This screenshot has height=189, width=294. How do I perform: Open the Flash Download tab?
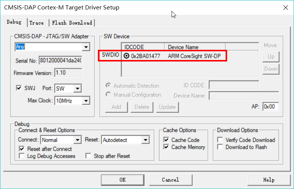pyautogui.click(x=72, y=23)
